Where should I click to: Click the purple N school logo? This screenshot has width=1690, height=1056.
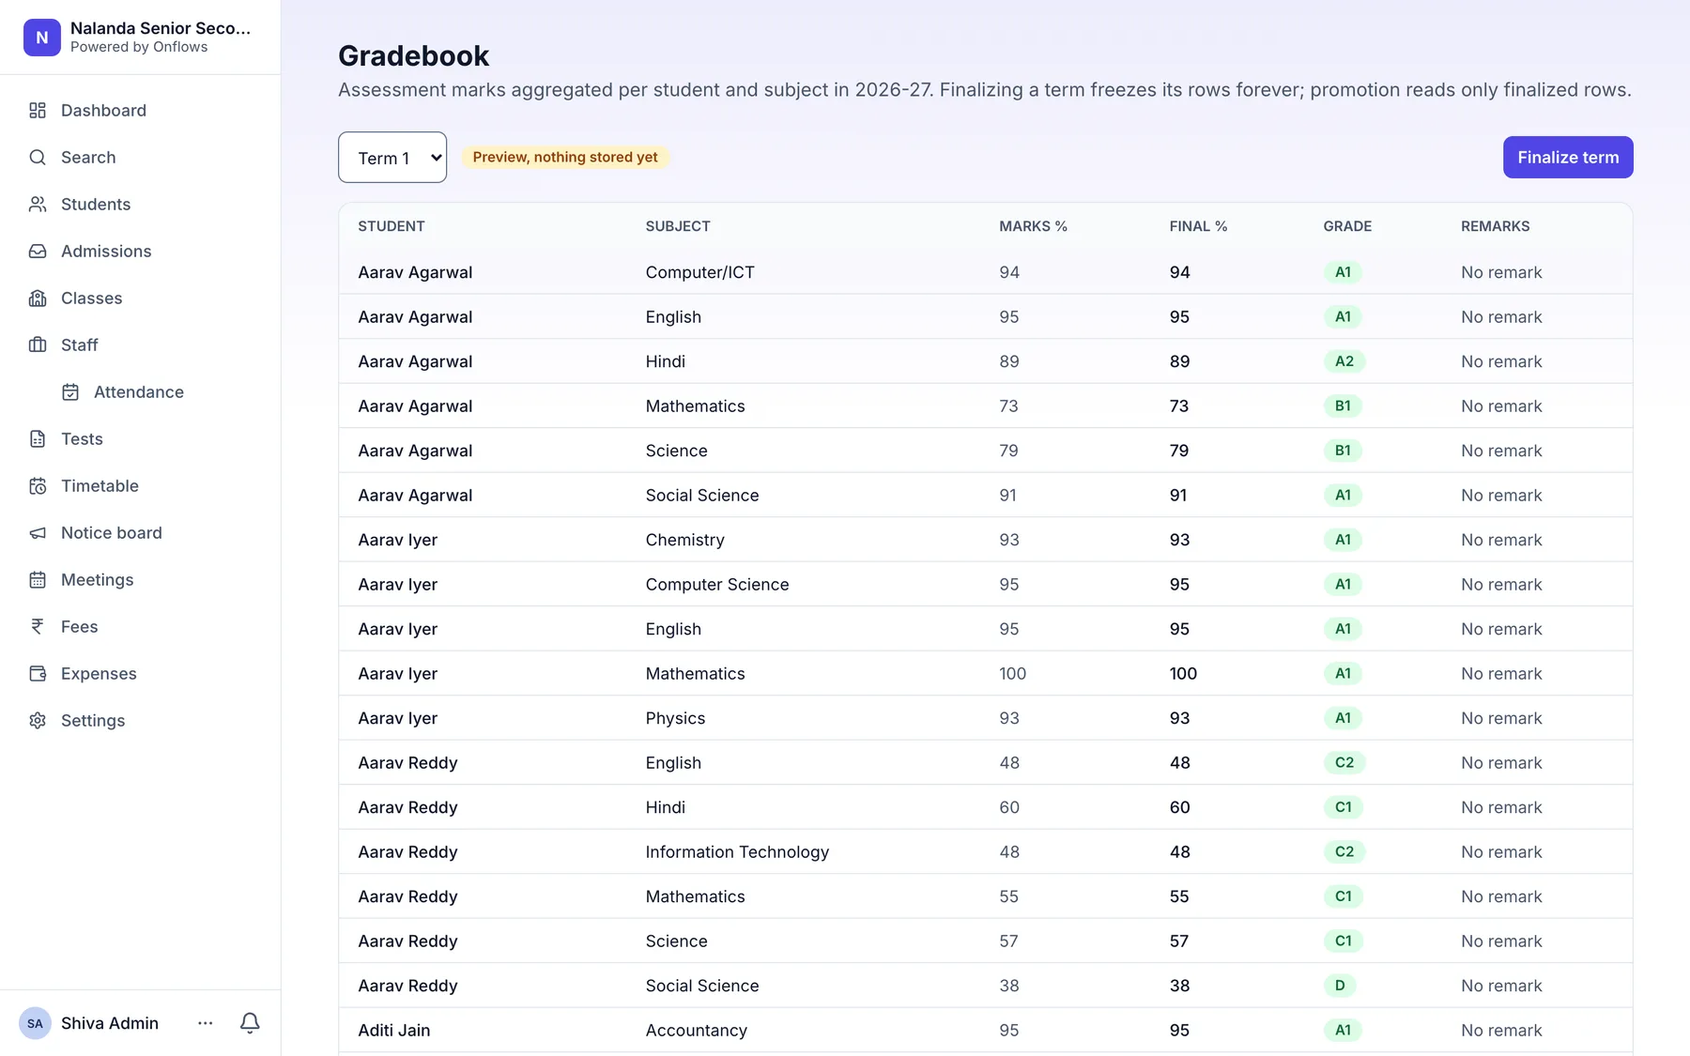(x=42, y=38)
